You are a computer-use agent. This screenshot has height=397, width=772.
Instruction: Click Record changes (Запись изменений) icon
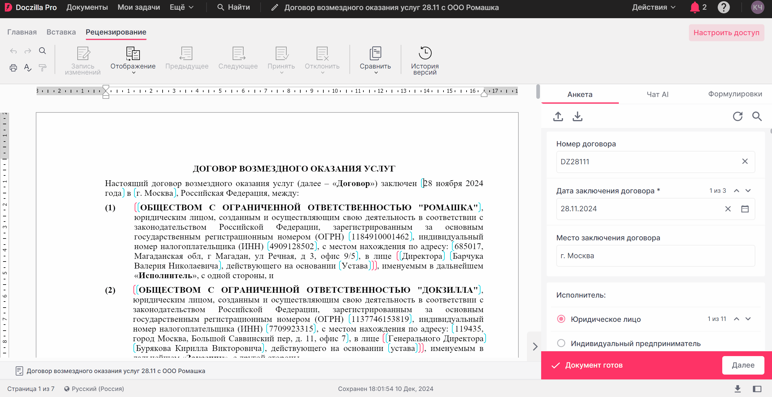83,61
